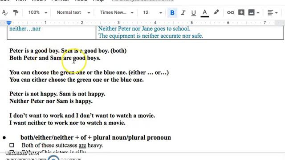Click 'I want neither to work nor to watch a movie.'

pos(67,123)
